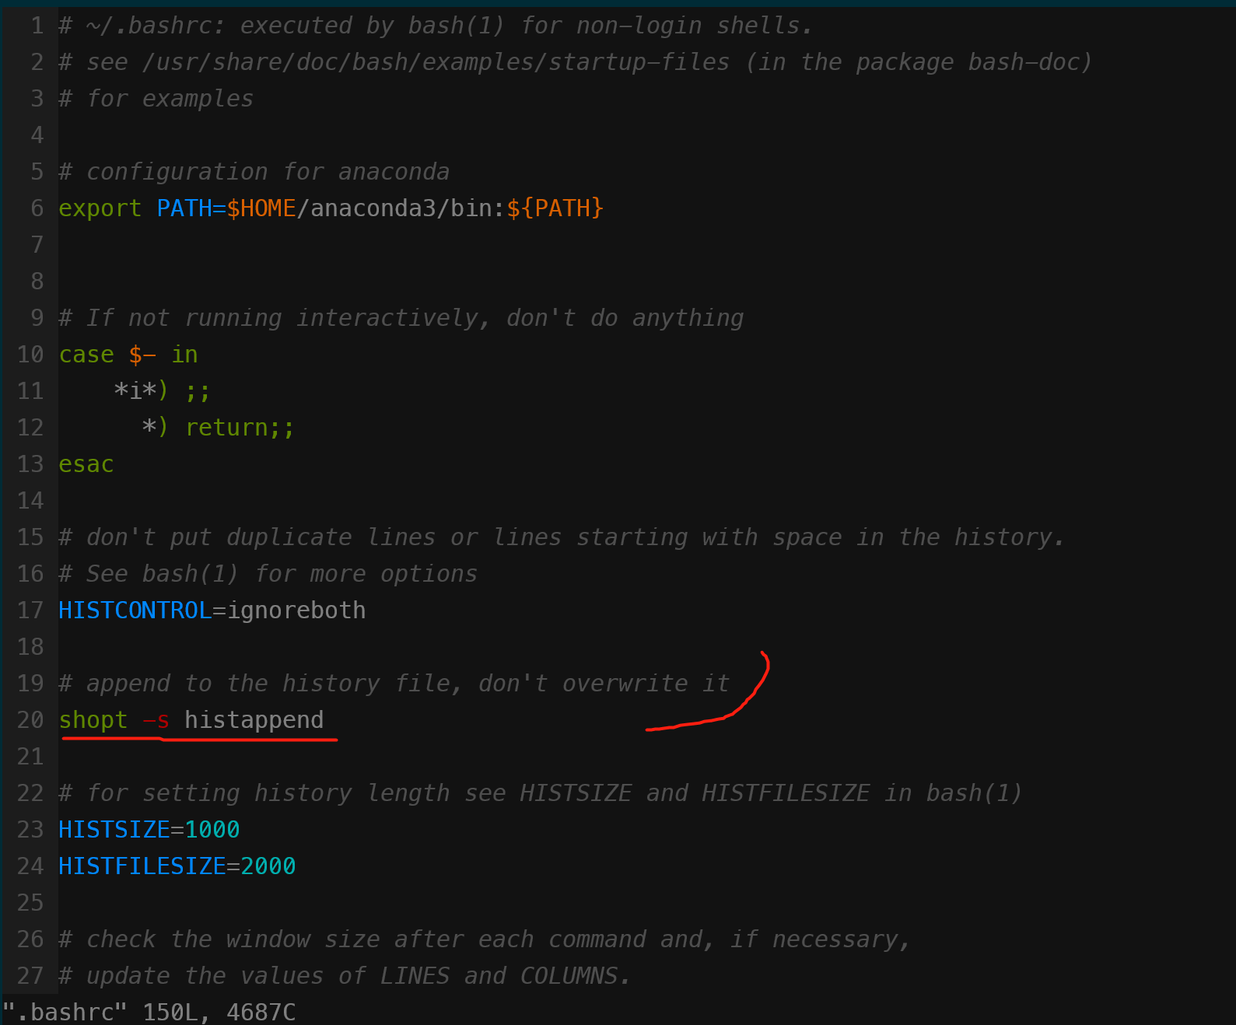Click the 'HISTCONTROL' variable name
Image resolution: width=1236 pixels, height=1025 pixels.
(135, 610)
